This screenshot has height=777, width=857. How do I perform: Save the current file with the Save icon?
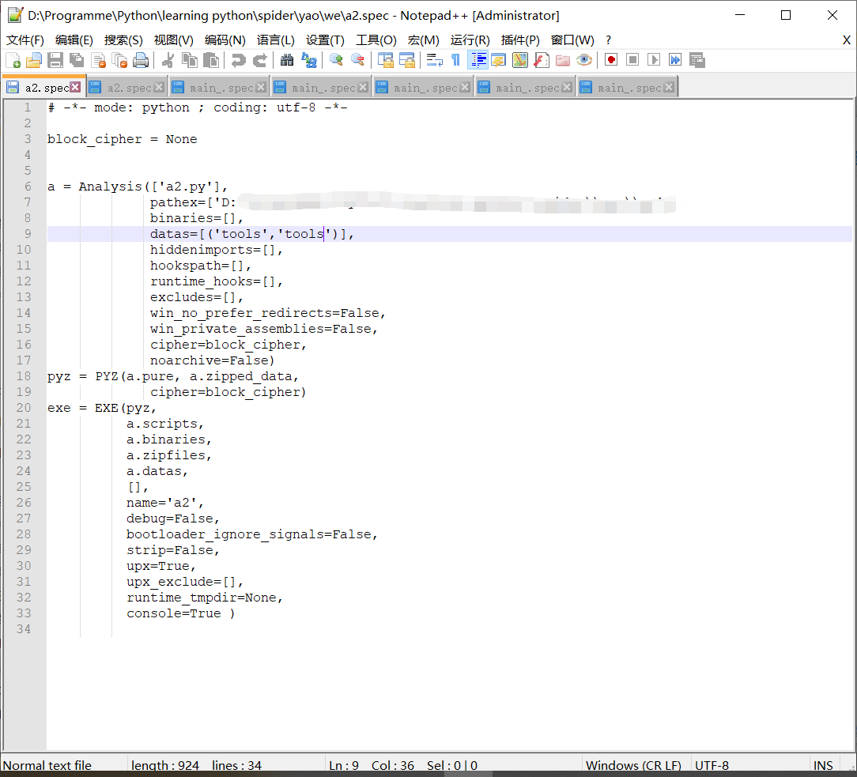[x=55, y=60]
